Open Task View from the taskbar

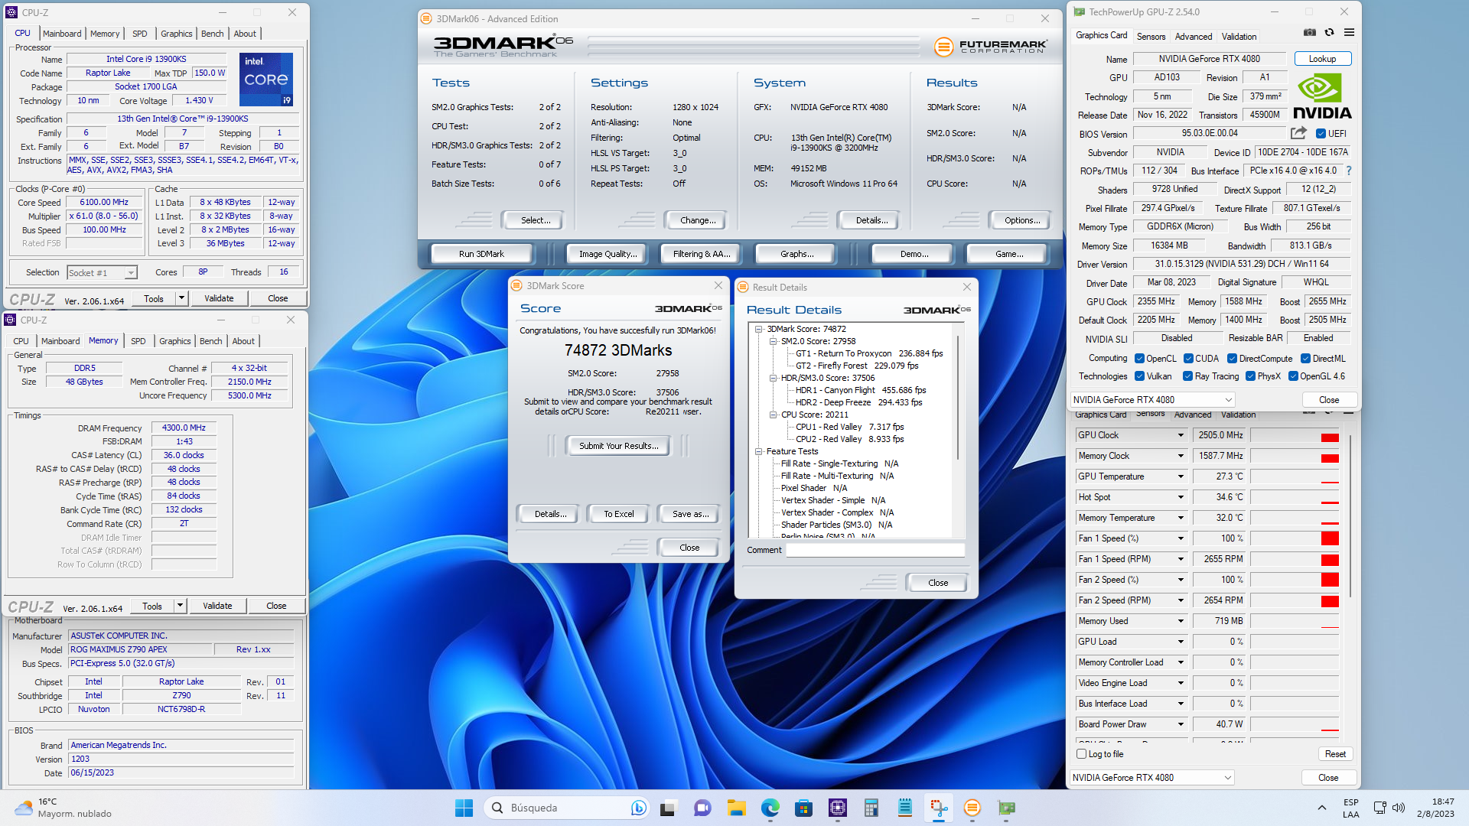tap(669, 808)
